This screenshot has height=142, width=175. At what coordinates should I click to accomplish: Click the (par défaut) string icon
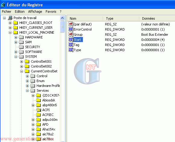coord(71,24)
